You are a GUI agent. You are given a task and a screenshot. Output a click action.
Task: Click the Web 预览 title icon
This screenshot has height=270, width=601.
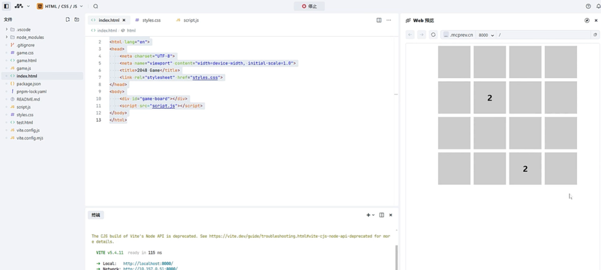[408, 21]
